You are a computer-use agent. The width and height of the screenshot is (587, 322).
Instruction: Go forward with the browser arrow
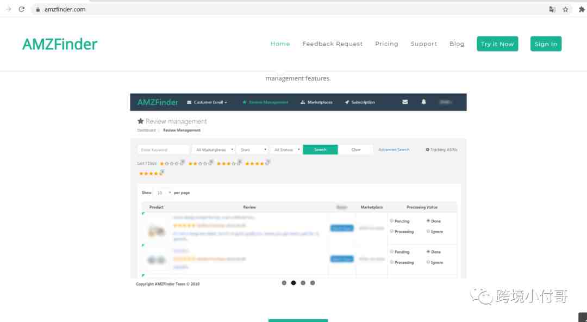tap(8, 9)
